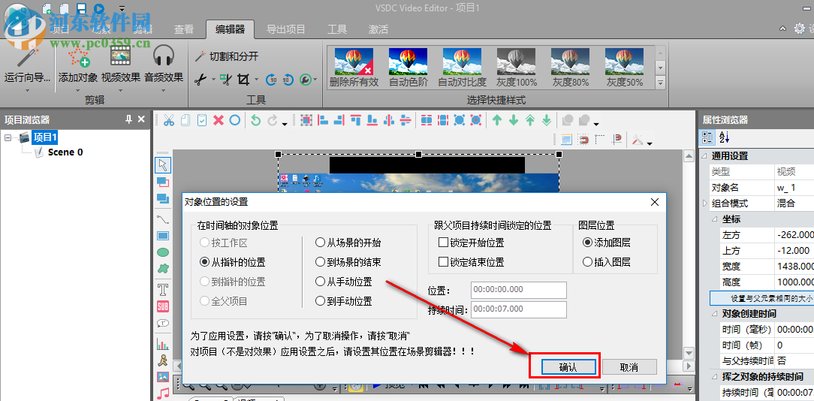
Task: Apply the 自动色阶 quick style thumbnail
Action: [409, 68]
